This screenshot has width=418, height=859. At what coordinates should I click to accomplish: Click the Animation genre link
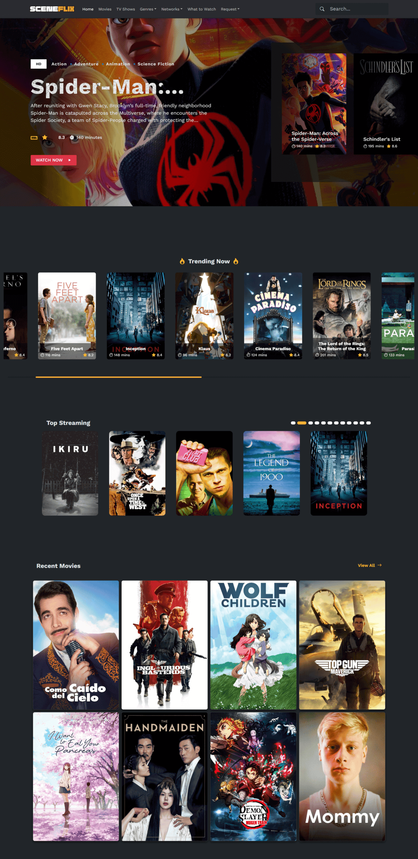click(x=118, y=64)
